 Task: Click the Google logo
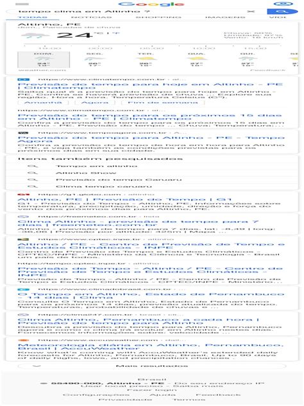point(151,4)
